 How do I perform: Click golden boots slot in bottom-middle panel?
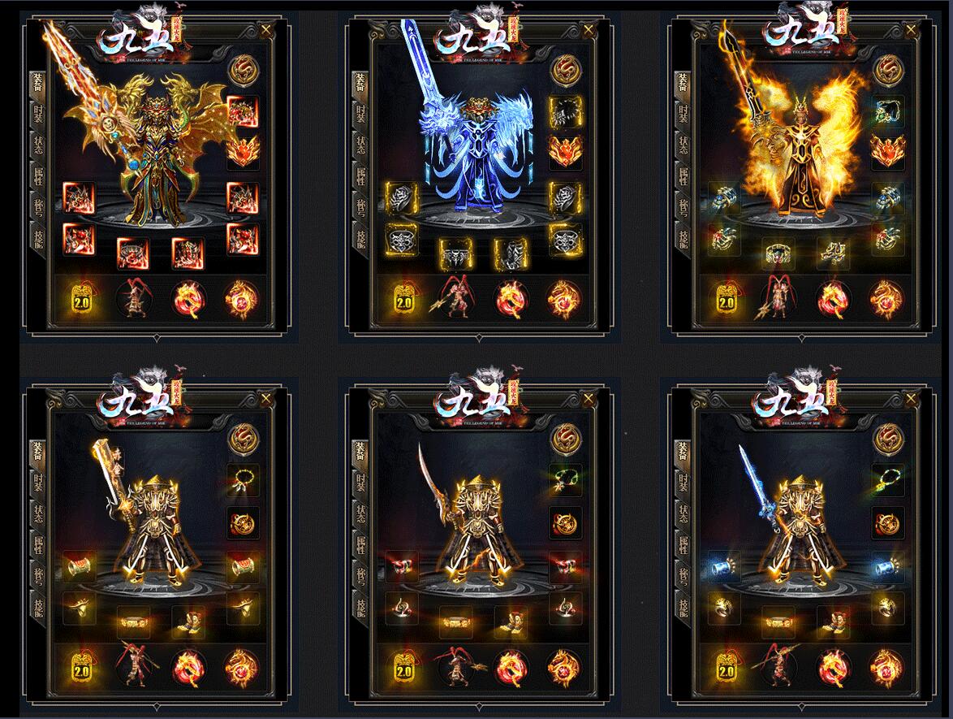(509, 621)
